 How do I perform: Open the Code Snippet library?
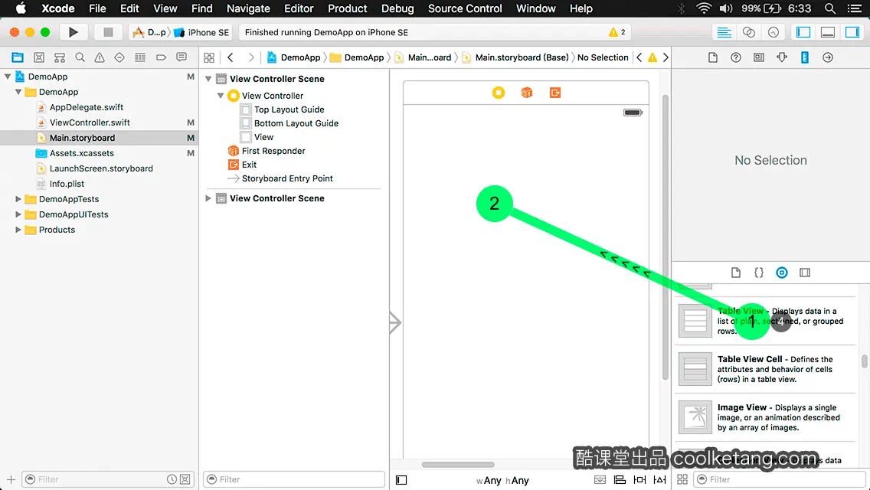(x=758, y=273)
